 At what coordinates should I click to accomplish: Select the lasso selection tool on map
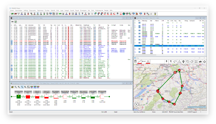(176, 62)
